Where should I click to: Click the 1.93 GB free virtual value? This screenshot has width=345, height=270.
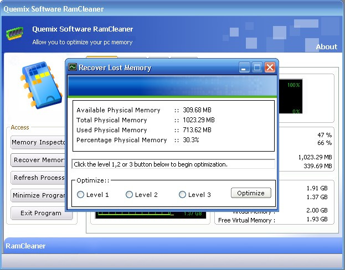[317, 219]
